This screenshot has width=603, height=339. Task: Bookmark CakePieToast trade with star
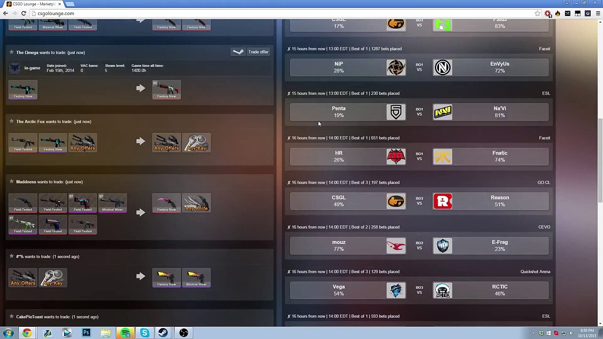click(11, 317)
